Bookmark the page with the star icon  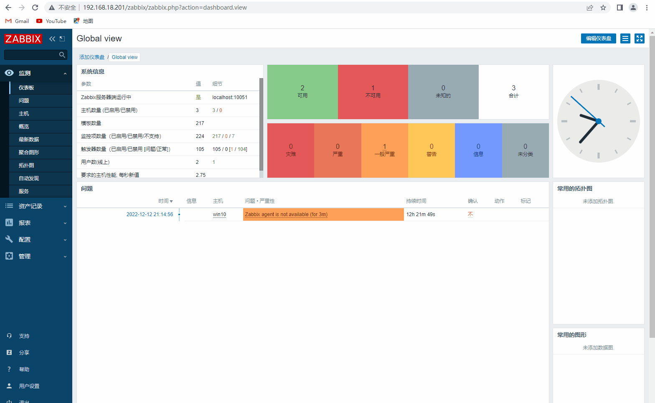point(603,8)
